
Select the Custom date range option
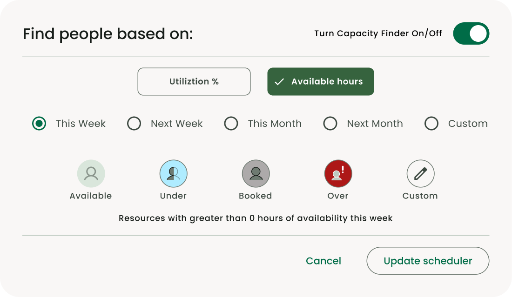click(x=431, y=123)
